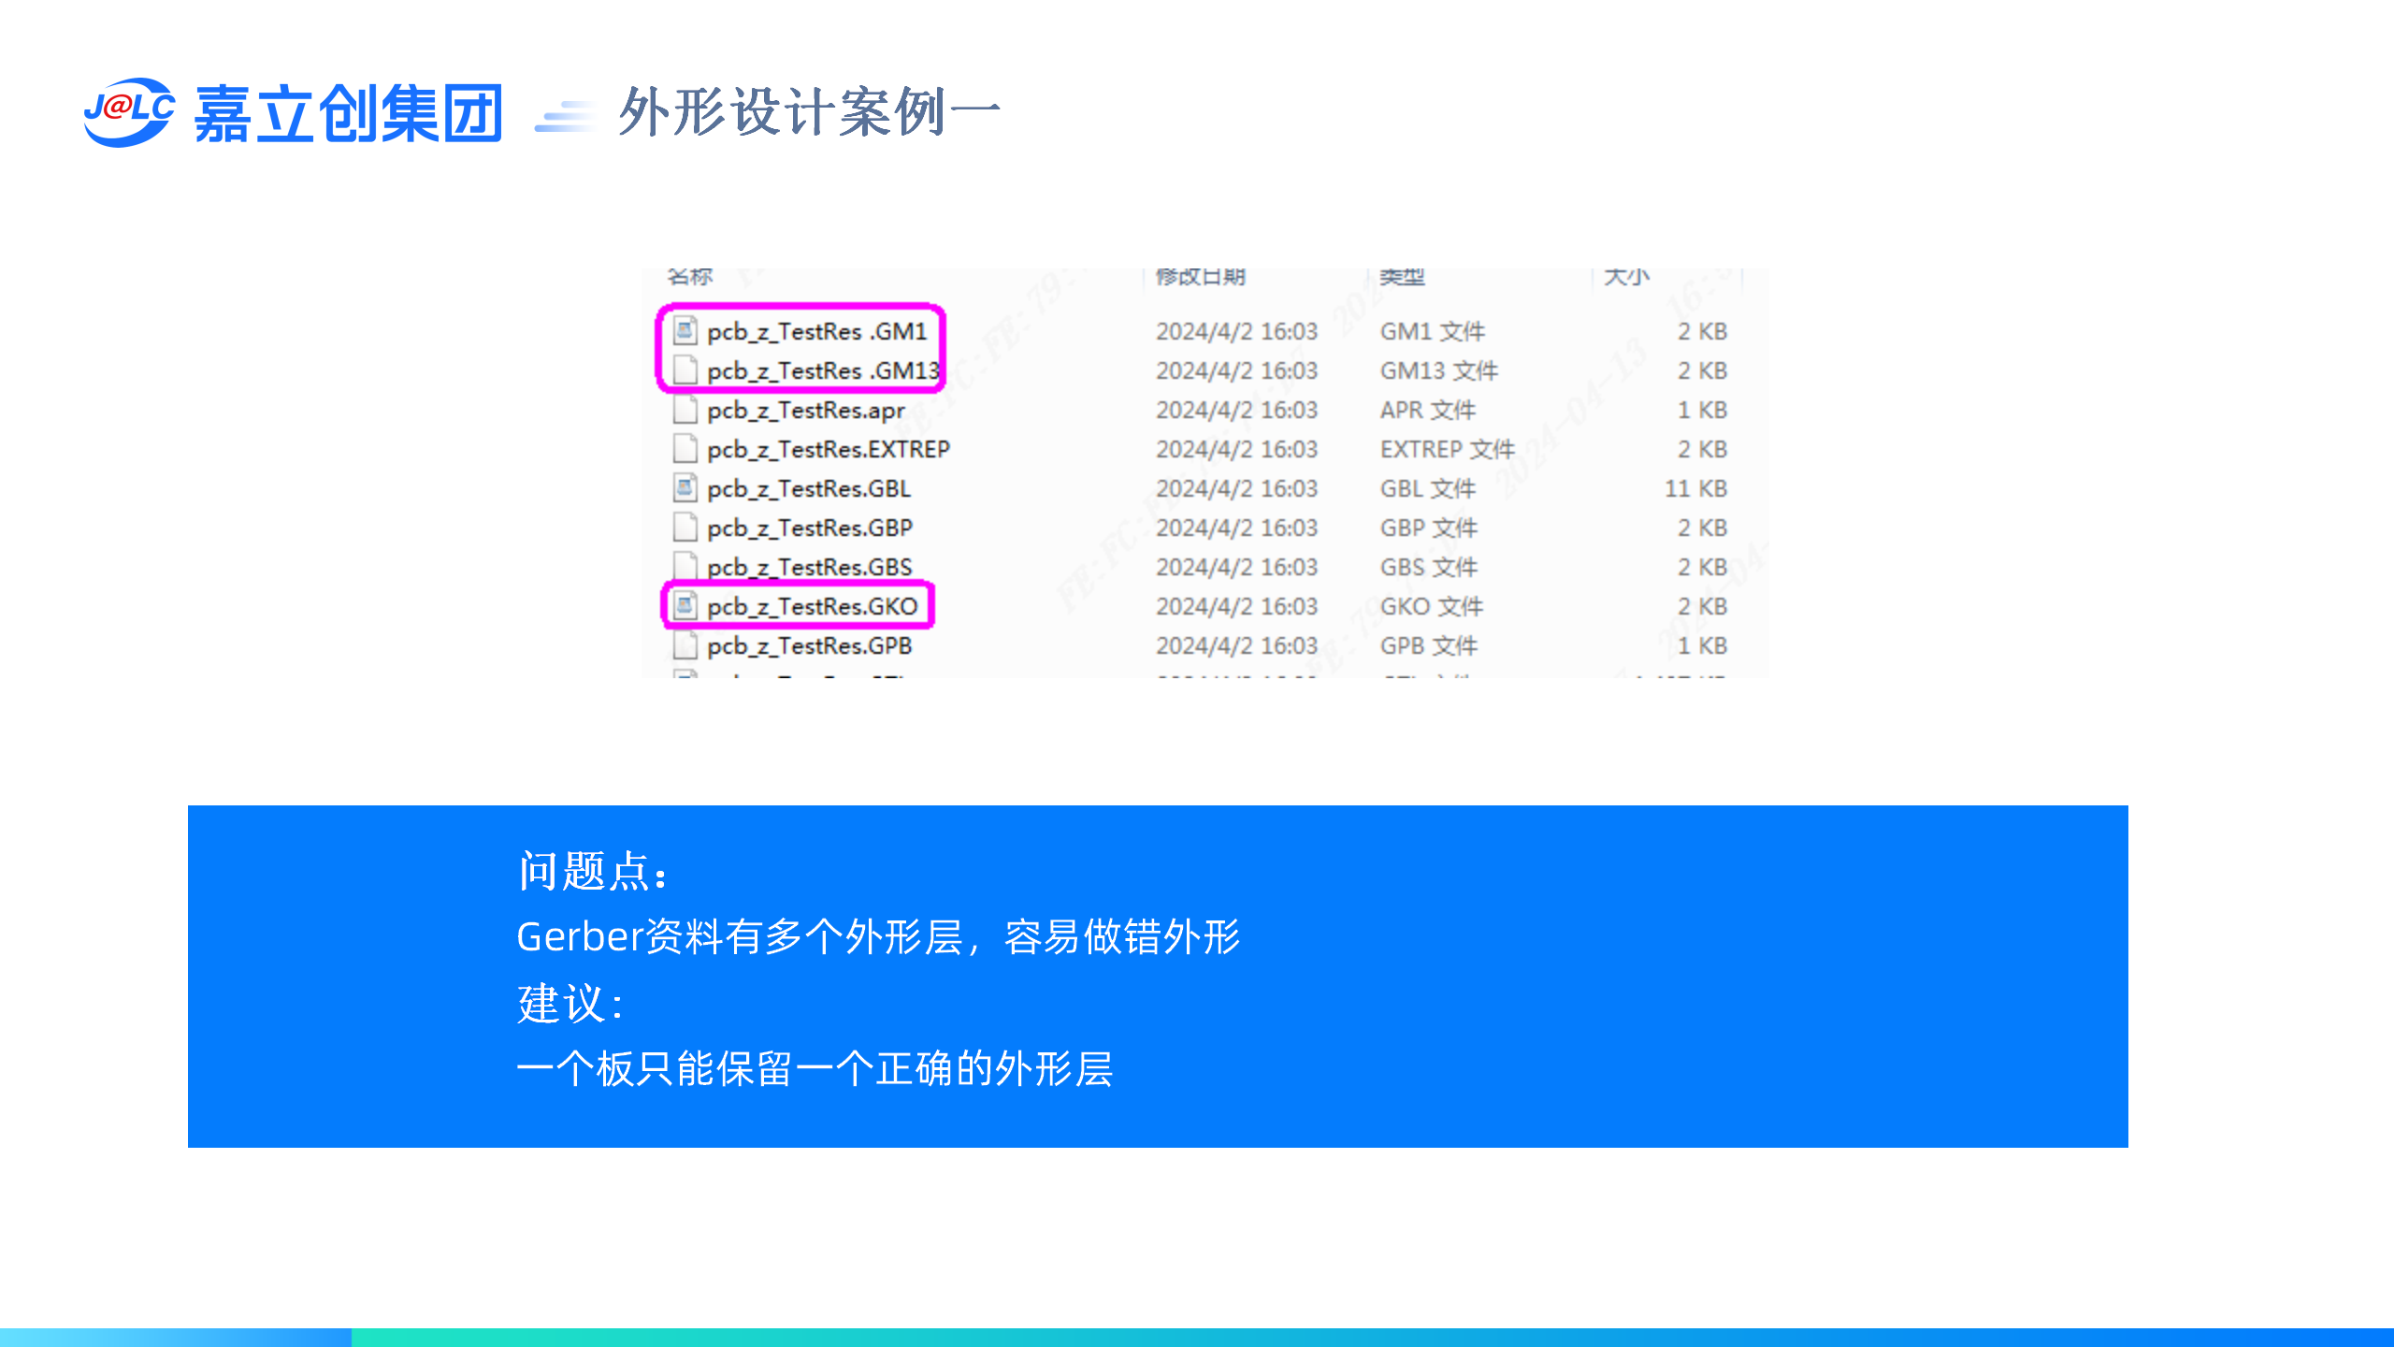This screenshot has width=2394, height=1347.
Task: Click file icon of pcb_z_TestRes .GM1
Action: pyautogui.click(x=685, y=330)
